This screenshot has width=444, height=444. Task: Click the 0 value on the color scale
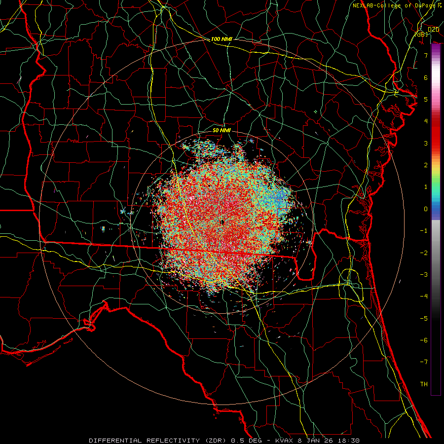click(x=426, y=209)
